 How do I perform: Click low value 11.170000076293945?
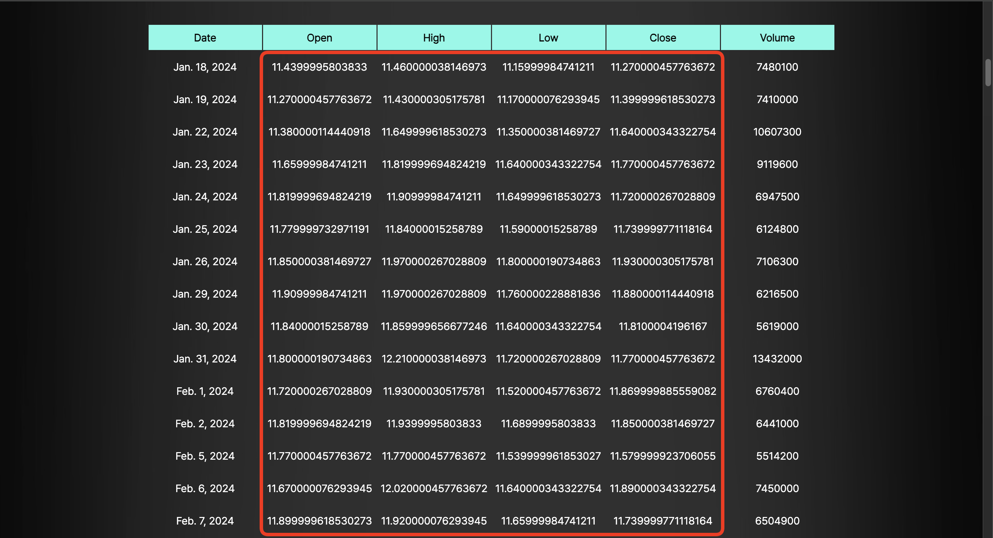(x=549, y=100)
